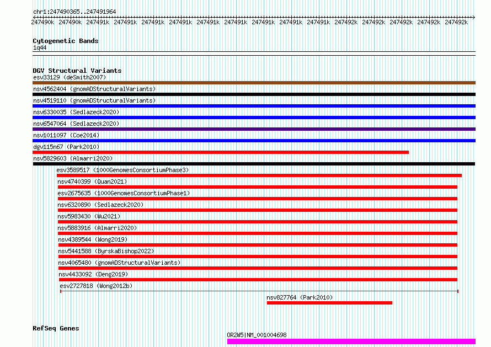Open nsv4065480 (gnomADStructuralVariants) label
The height and width of the screenshot is (347, 491).
coord(119,263)
